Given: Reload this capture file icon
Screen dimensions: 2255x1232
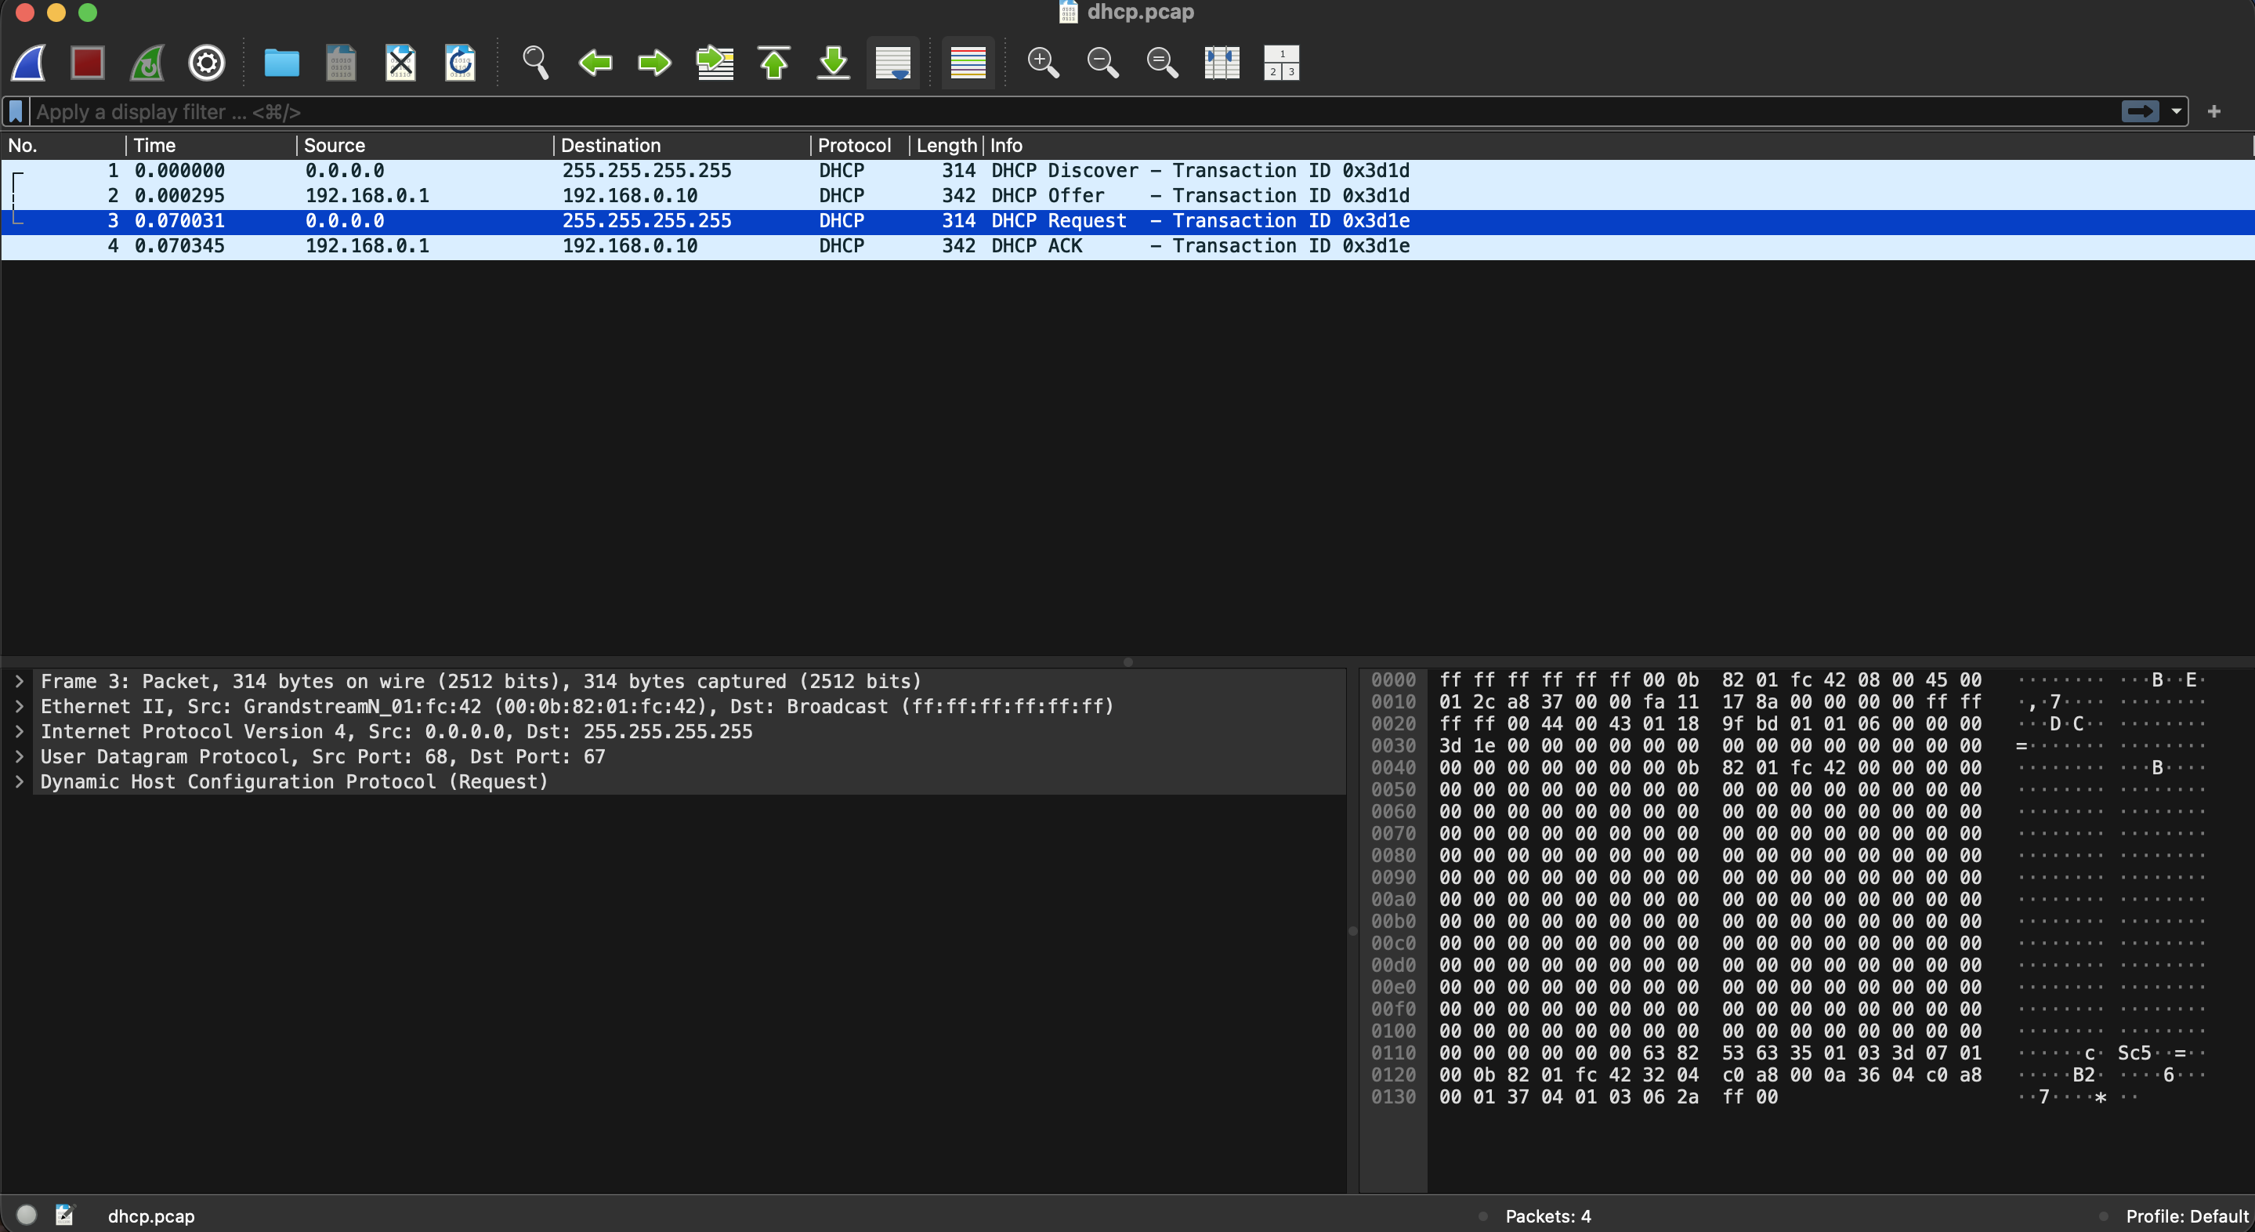Looking at the screenshot, I should pyautogui.click(x=460, y=63).
